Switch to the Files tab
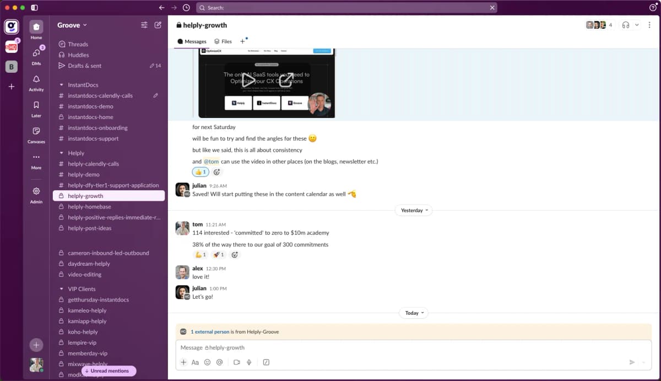Screen dimensions: 661x381 click(x=223, y=41)
